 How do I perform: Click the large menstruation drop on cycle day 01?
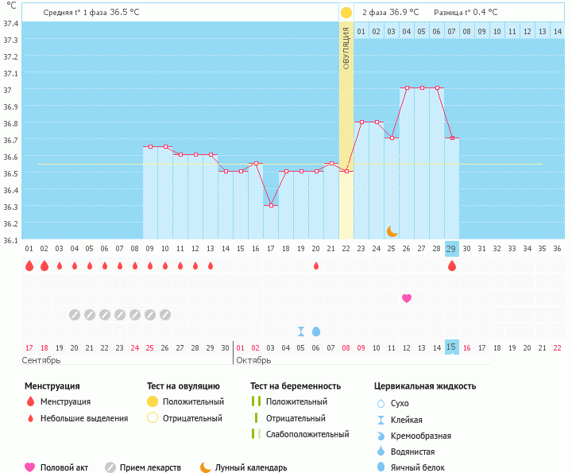(x=29, y=266)
